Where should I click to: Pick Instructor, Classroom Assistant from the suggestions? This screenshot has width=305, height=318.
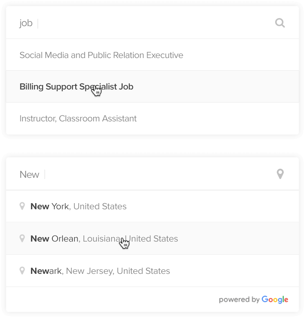pos(78,119)
